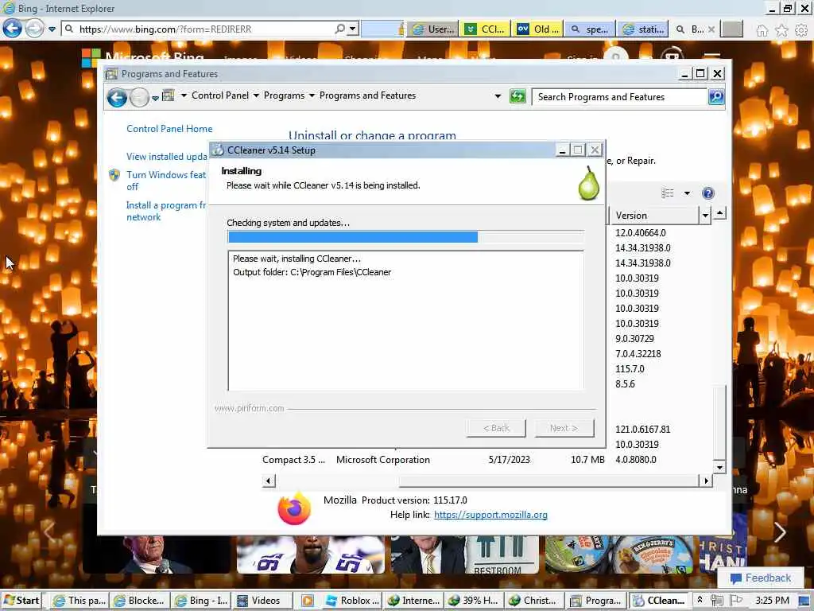The height and width of the screenshot is (611, 814).
Task: Click the horizontal scrollbar left arrow
Action: pyautogui.click(x=268, y=481)
